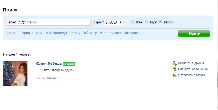The height and width of the screenshot is (110, 218).
Task: Expand the Интересы filter option
Action: tap(131, 33)
